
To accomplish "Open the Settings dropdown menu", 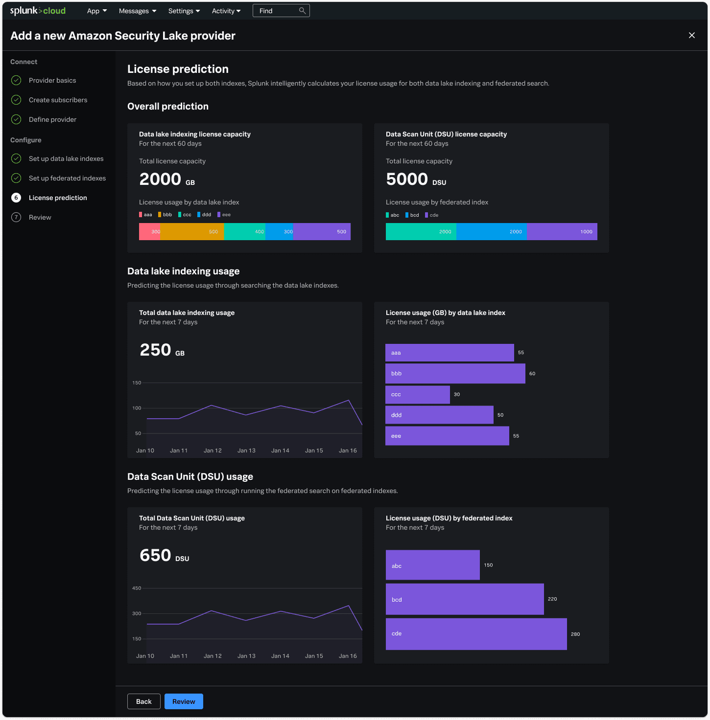I will (184, 11).
